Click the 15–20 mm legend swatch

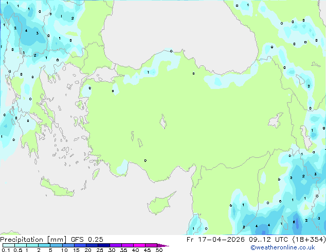[x=80, y=245]
